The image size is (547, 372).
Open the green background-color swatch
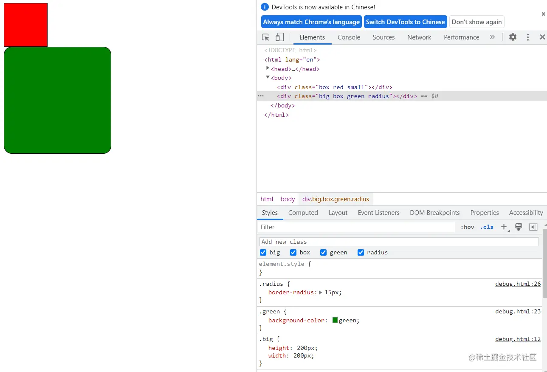pos(335,320)
